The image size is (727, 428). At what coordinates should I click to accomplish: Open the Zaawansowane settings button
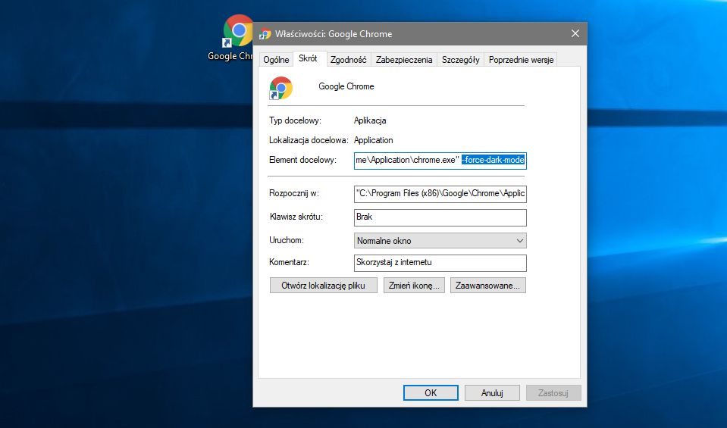pos(487,286)
